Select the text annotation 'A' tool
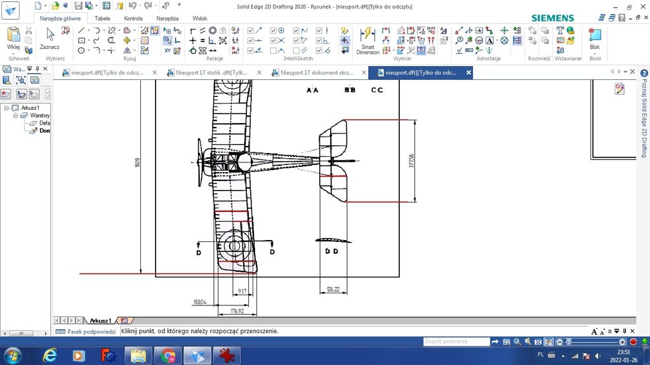Viewport: 650px width, 365px height. (489, 41)
